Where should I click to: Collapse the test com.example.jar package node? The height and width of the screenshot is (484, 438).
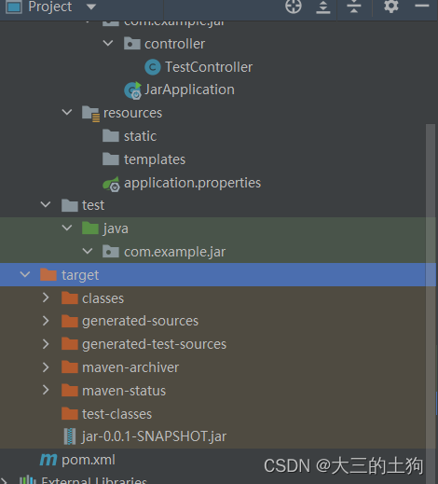(x=88, y=251)
